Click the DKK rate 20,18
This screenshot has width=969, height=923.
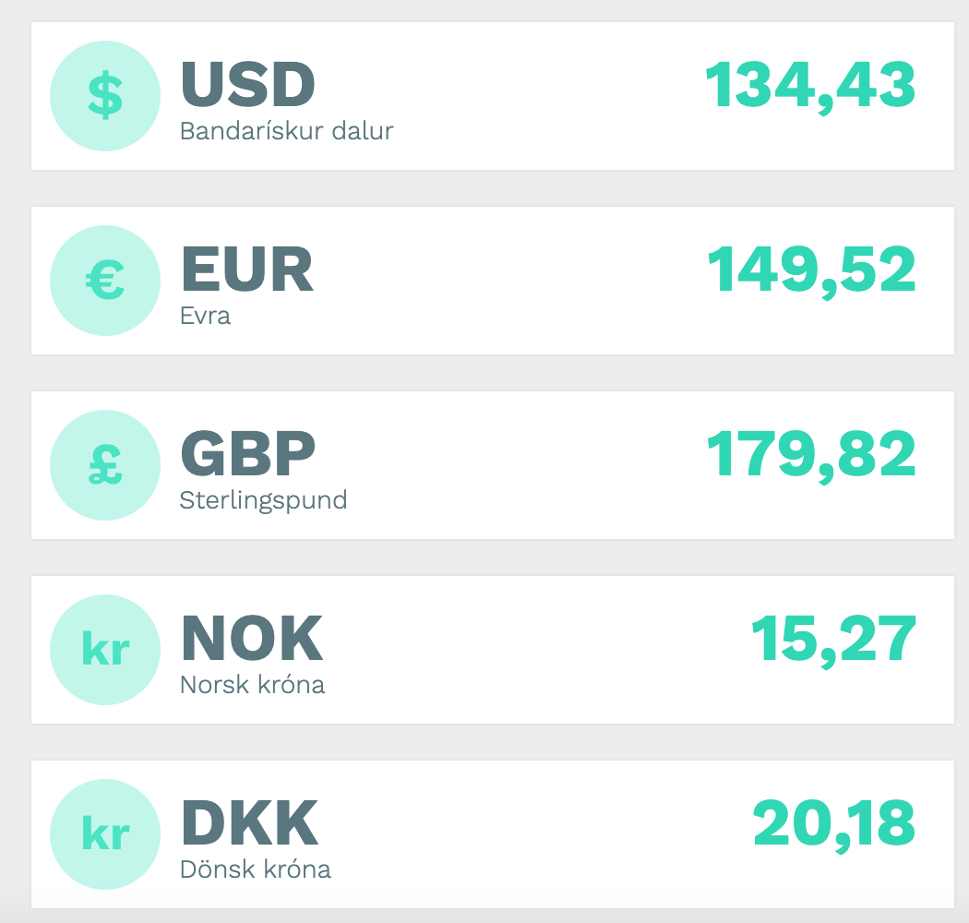[834, 824]
